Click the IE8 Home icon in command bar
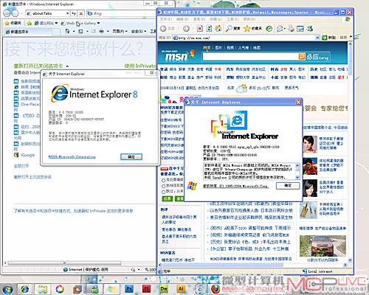 [x=67, y=31]
